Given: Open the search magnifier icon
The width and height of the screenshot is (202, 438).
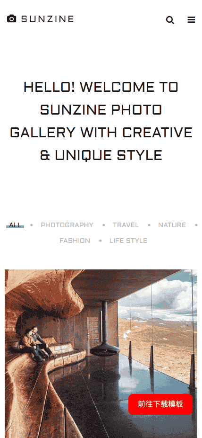Looking at the screenshot, I should 170,20.
